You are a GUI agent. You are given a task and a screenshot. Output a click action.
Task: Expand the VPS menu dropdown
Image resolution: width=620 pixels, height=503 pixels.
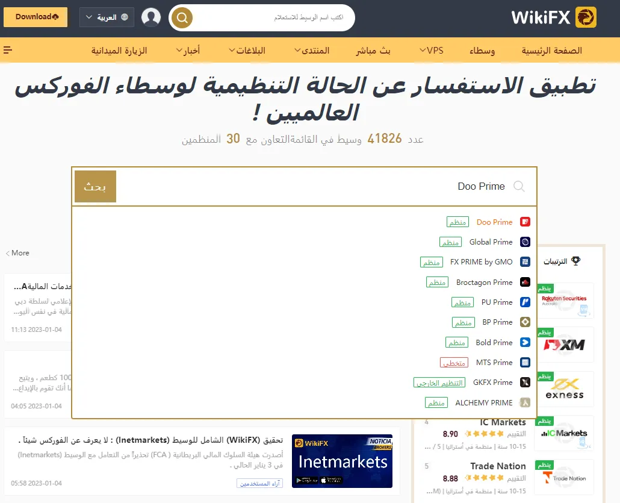click(x=432, y=50)
